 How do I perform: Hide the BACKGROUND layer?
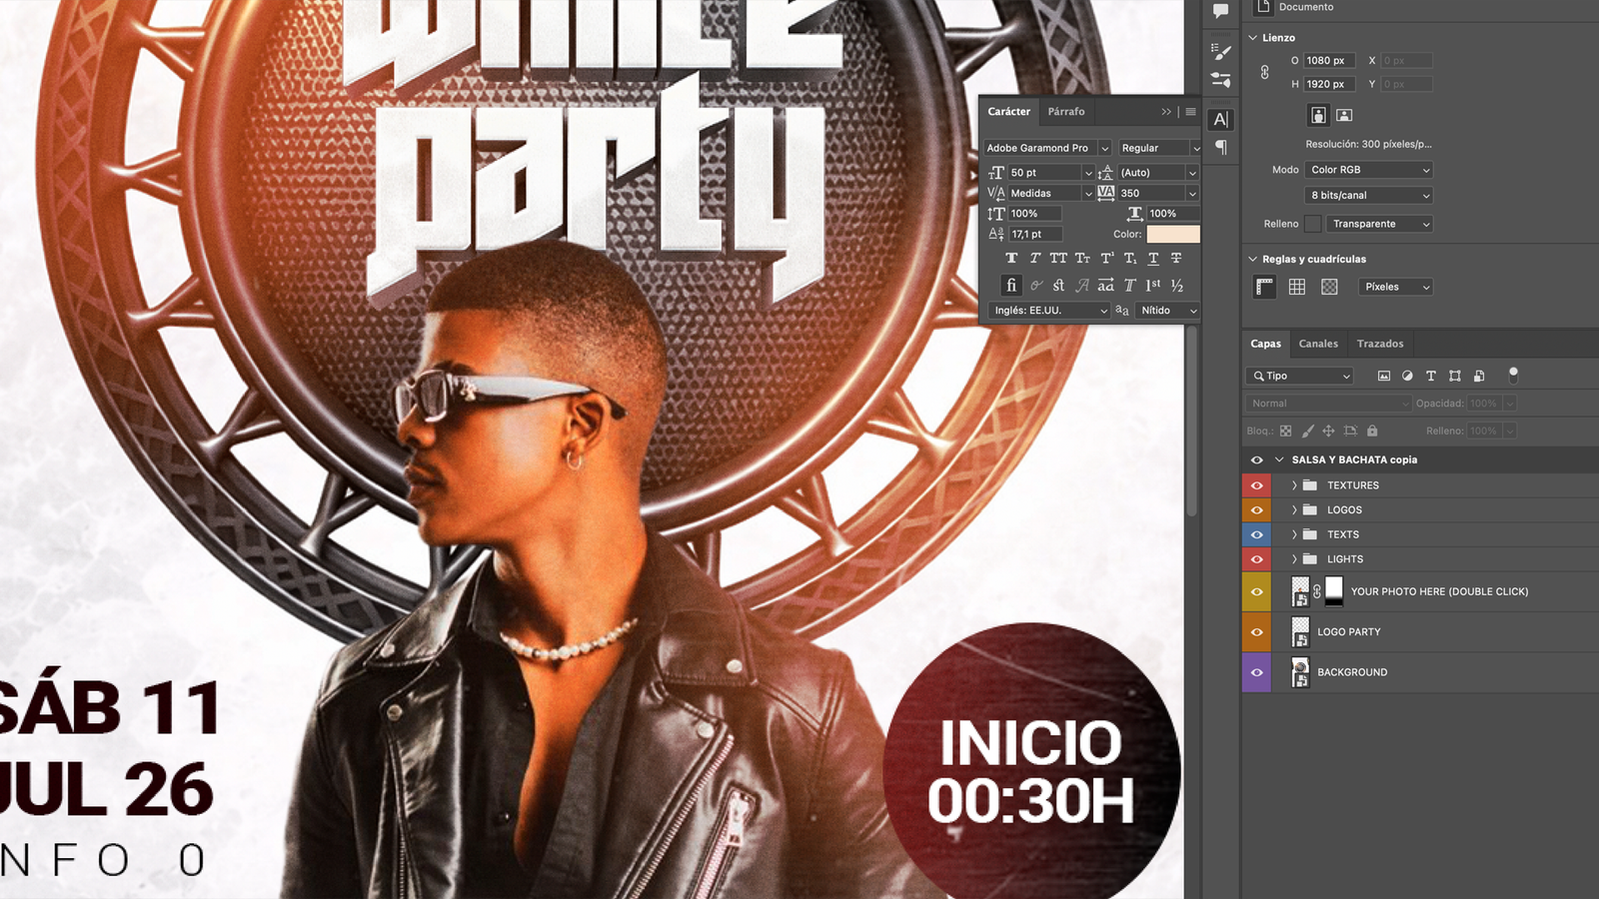(1257, 673)
